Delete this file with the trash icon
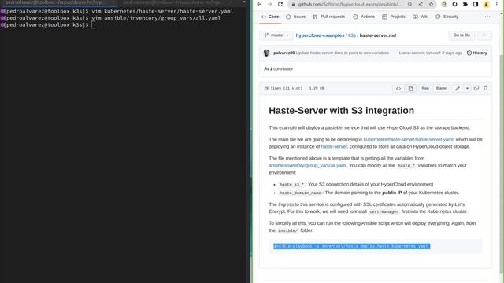Image resolution: width=504 pixels, height=283 pixels. (486, 88)
